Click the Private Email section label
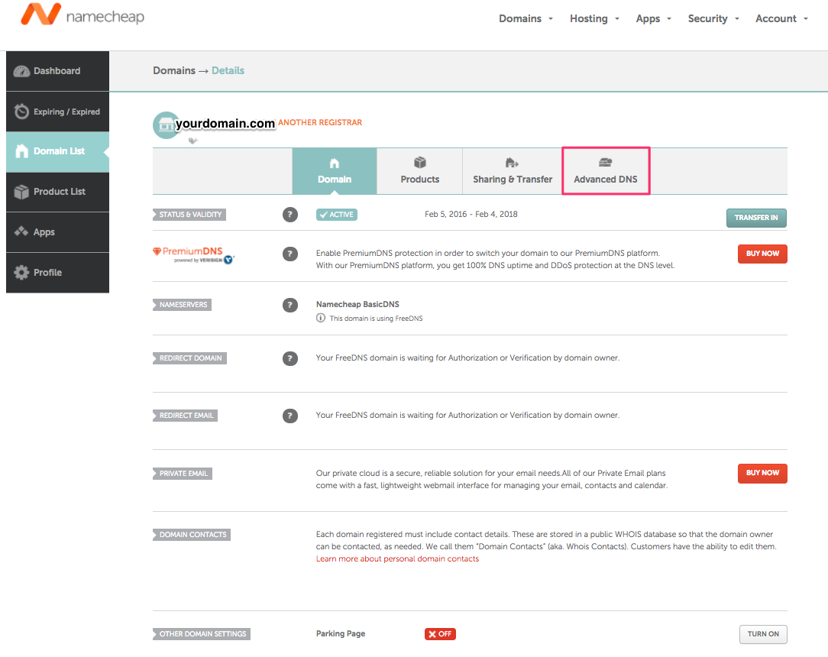This screenshot has width=828, height=657. point(183,473)
